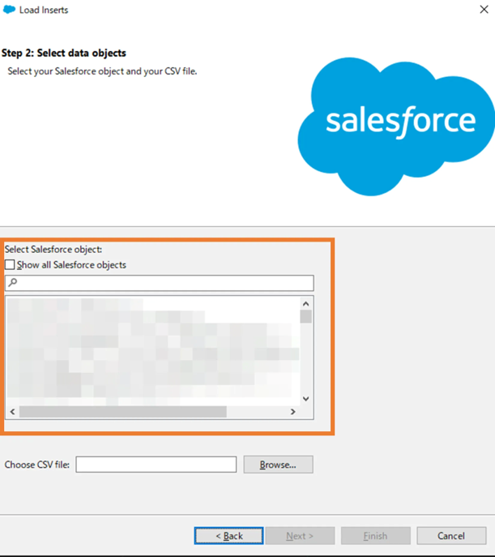Click the magnifier icon in search box
This screenshot has height=557, width=495.
pyautogui.click(x=13, y=283)
